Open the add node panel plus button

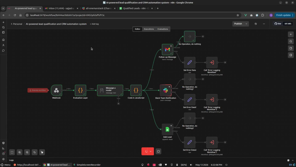click(x=291, y=34)
